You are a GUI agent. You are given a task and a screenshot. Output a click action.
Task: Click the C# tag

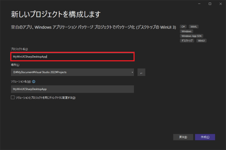tap(183, 26)
